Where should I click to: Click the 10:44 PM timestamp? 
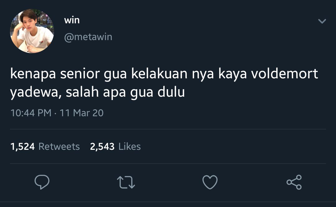[x=31, y=113]
